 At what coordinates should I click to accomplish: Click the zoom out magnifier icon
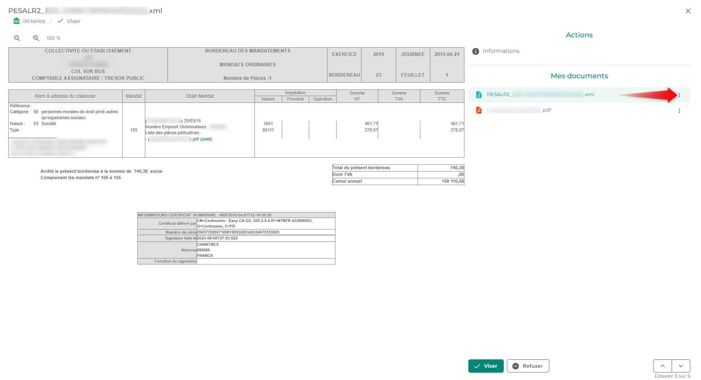pos(17,38)
